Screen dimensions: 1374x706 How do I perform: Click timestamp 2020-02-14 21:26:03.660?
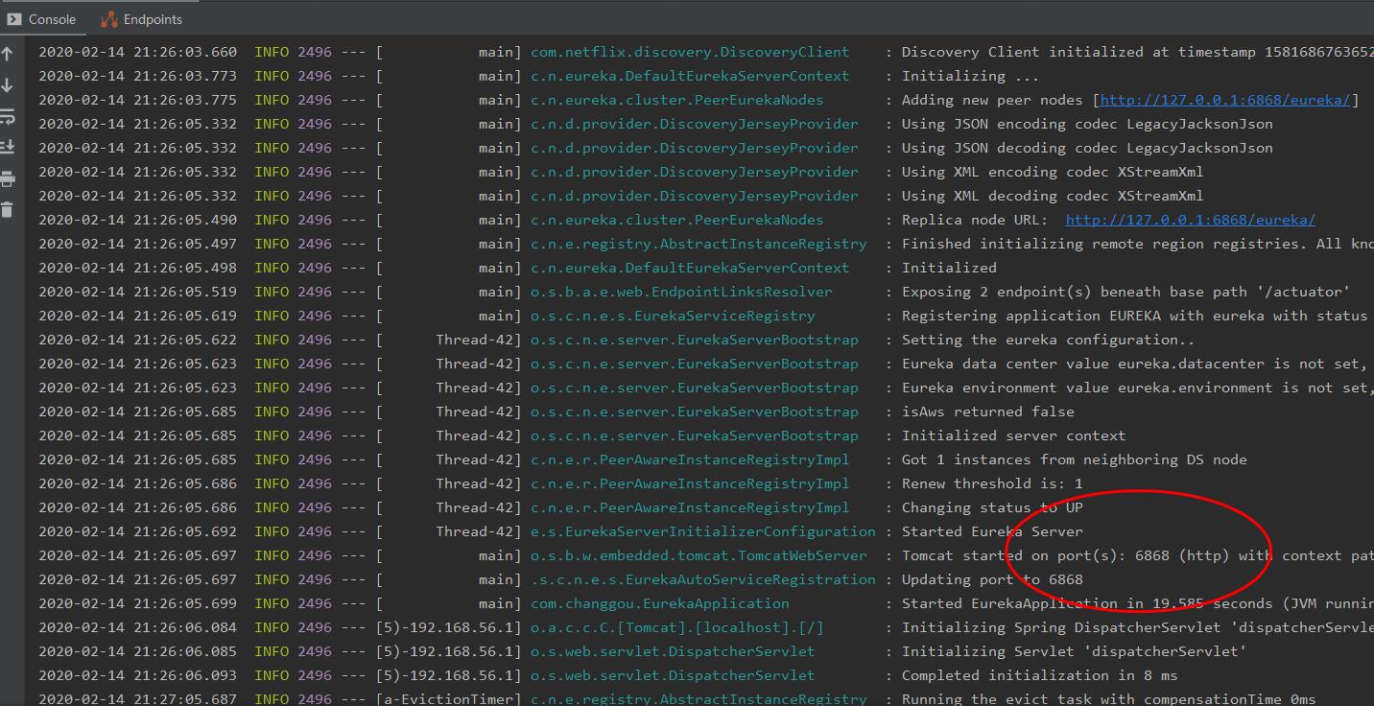tap(137, 52)
